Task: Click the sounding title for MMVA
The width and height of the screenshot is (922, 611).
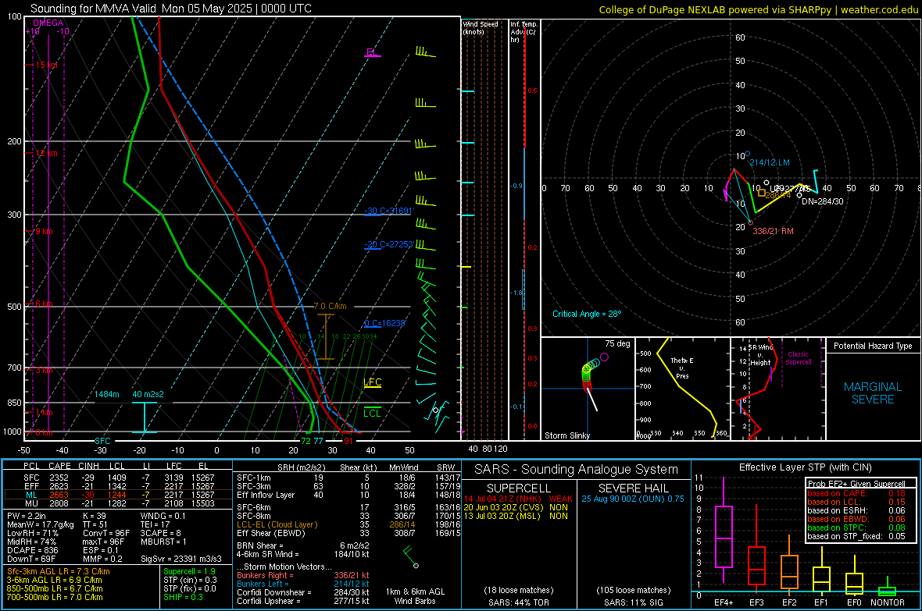Action: pyautogui.click(x=171, y=9)
